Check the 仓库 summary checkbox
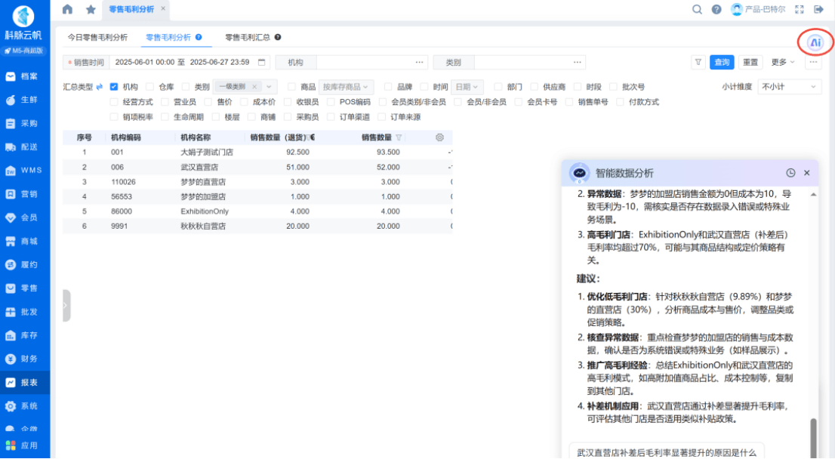Viewport: 835px width, 459px height. (x=149, y=87)
